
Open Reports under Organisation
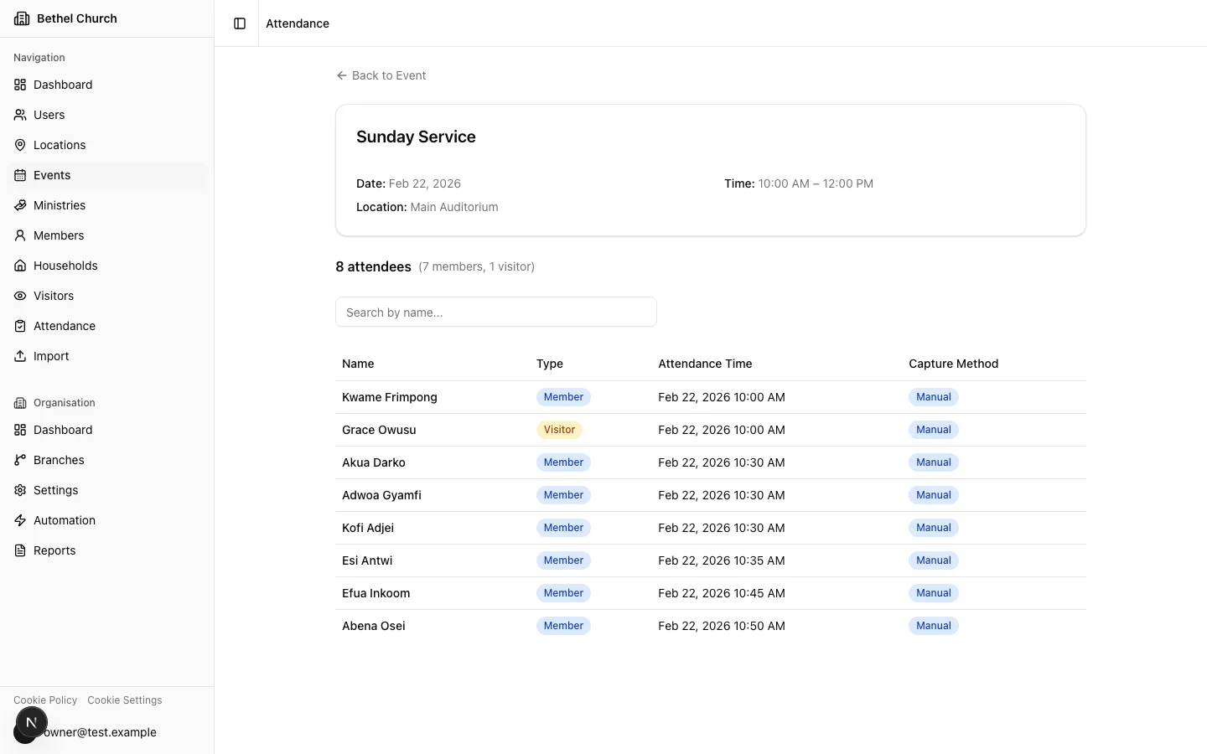click(x=107, y=550)
